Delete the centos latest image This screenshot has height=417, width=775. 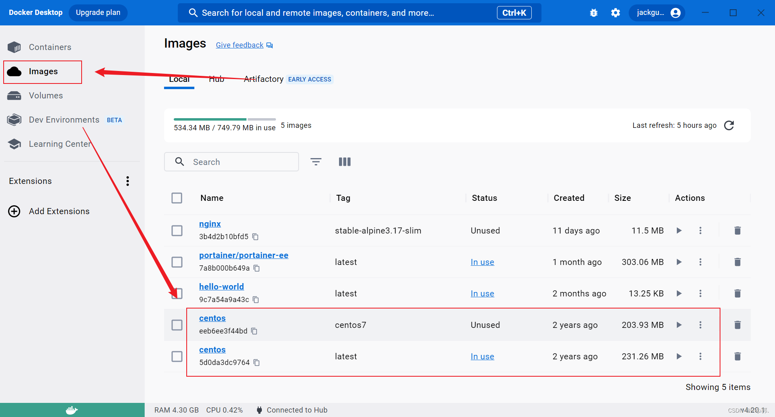pos(737,357)
